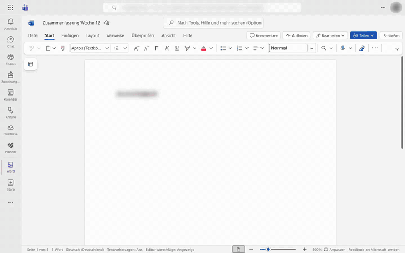Decrease font size with A-down icon

click(x=146, y=48)
